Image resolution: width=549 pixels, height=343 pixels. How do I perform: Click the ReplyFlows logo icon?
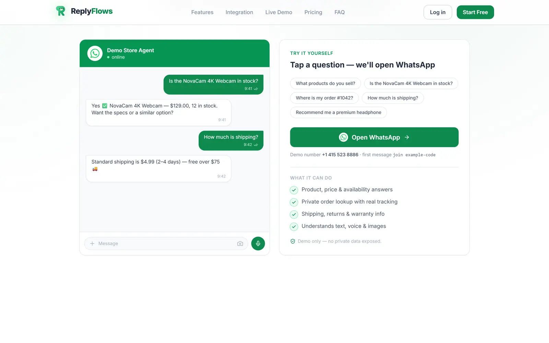pos(60,11)
